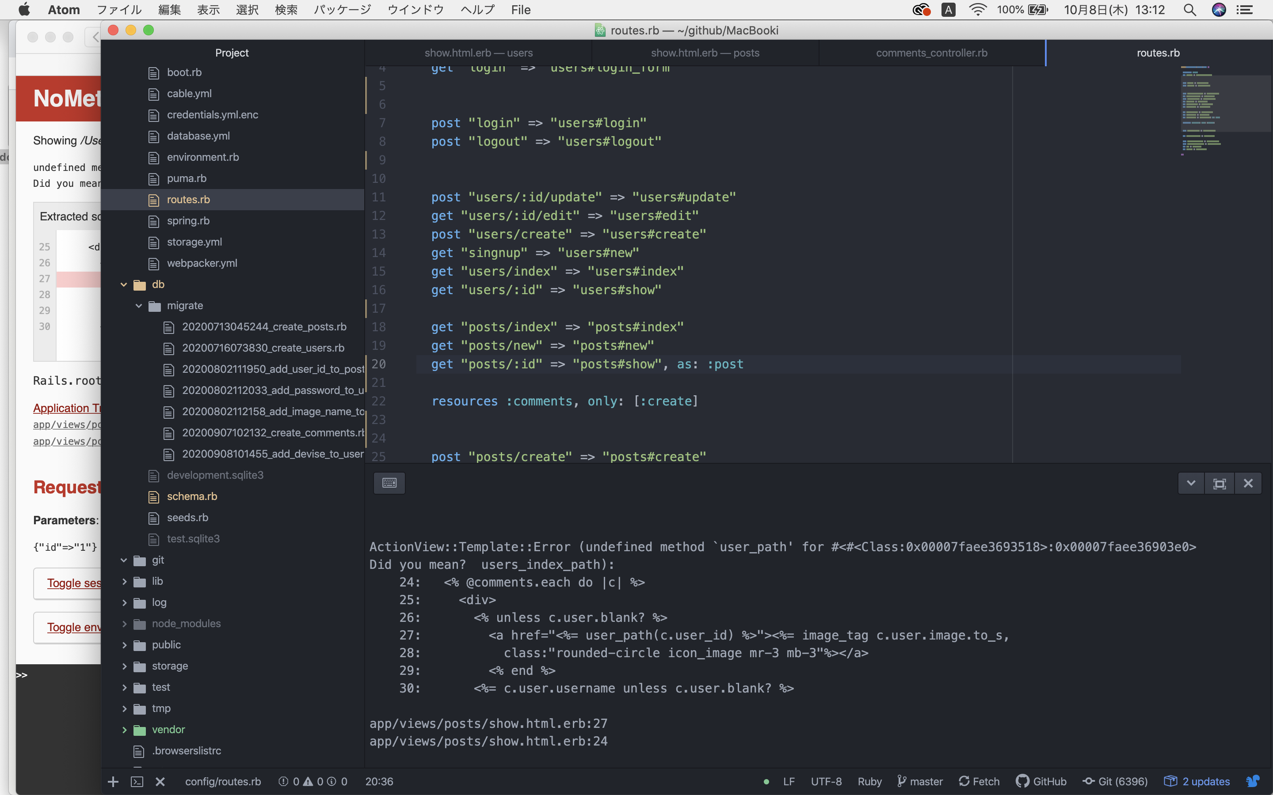Open schema.rb in the project tree
This screenshot has width=1273, height=795.
[x=191, y=496]
